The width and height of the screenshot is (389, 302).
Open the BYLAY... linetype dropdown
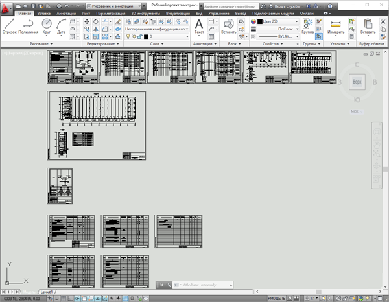pyautogui.click(x=278, y=37)
